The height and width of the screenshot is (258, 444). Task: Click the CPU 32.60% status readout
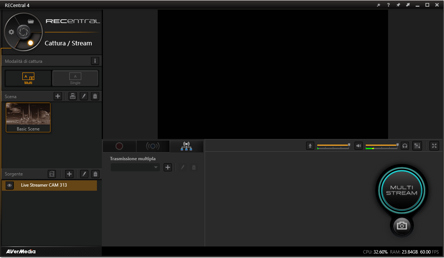(375, 252)
